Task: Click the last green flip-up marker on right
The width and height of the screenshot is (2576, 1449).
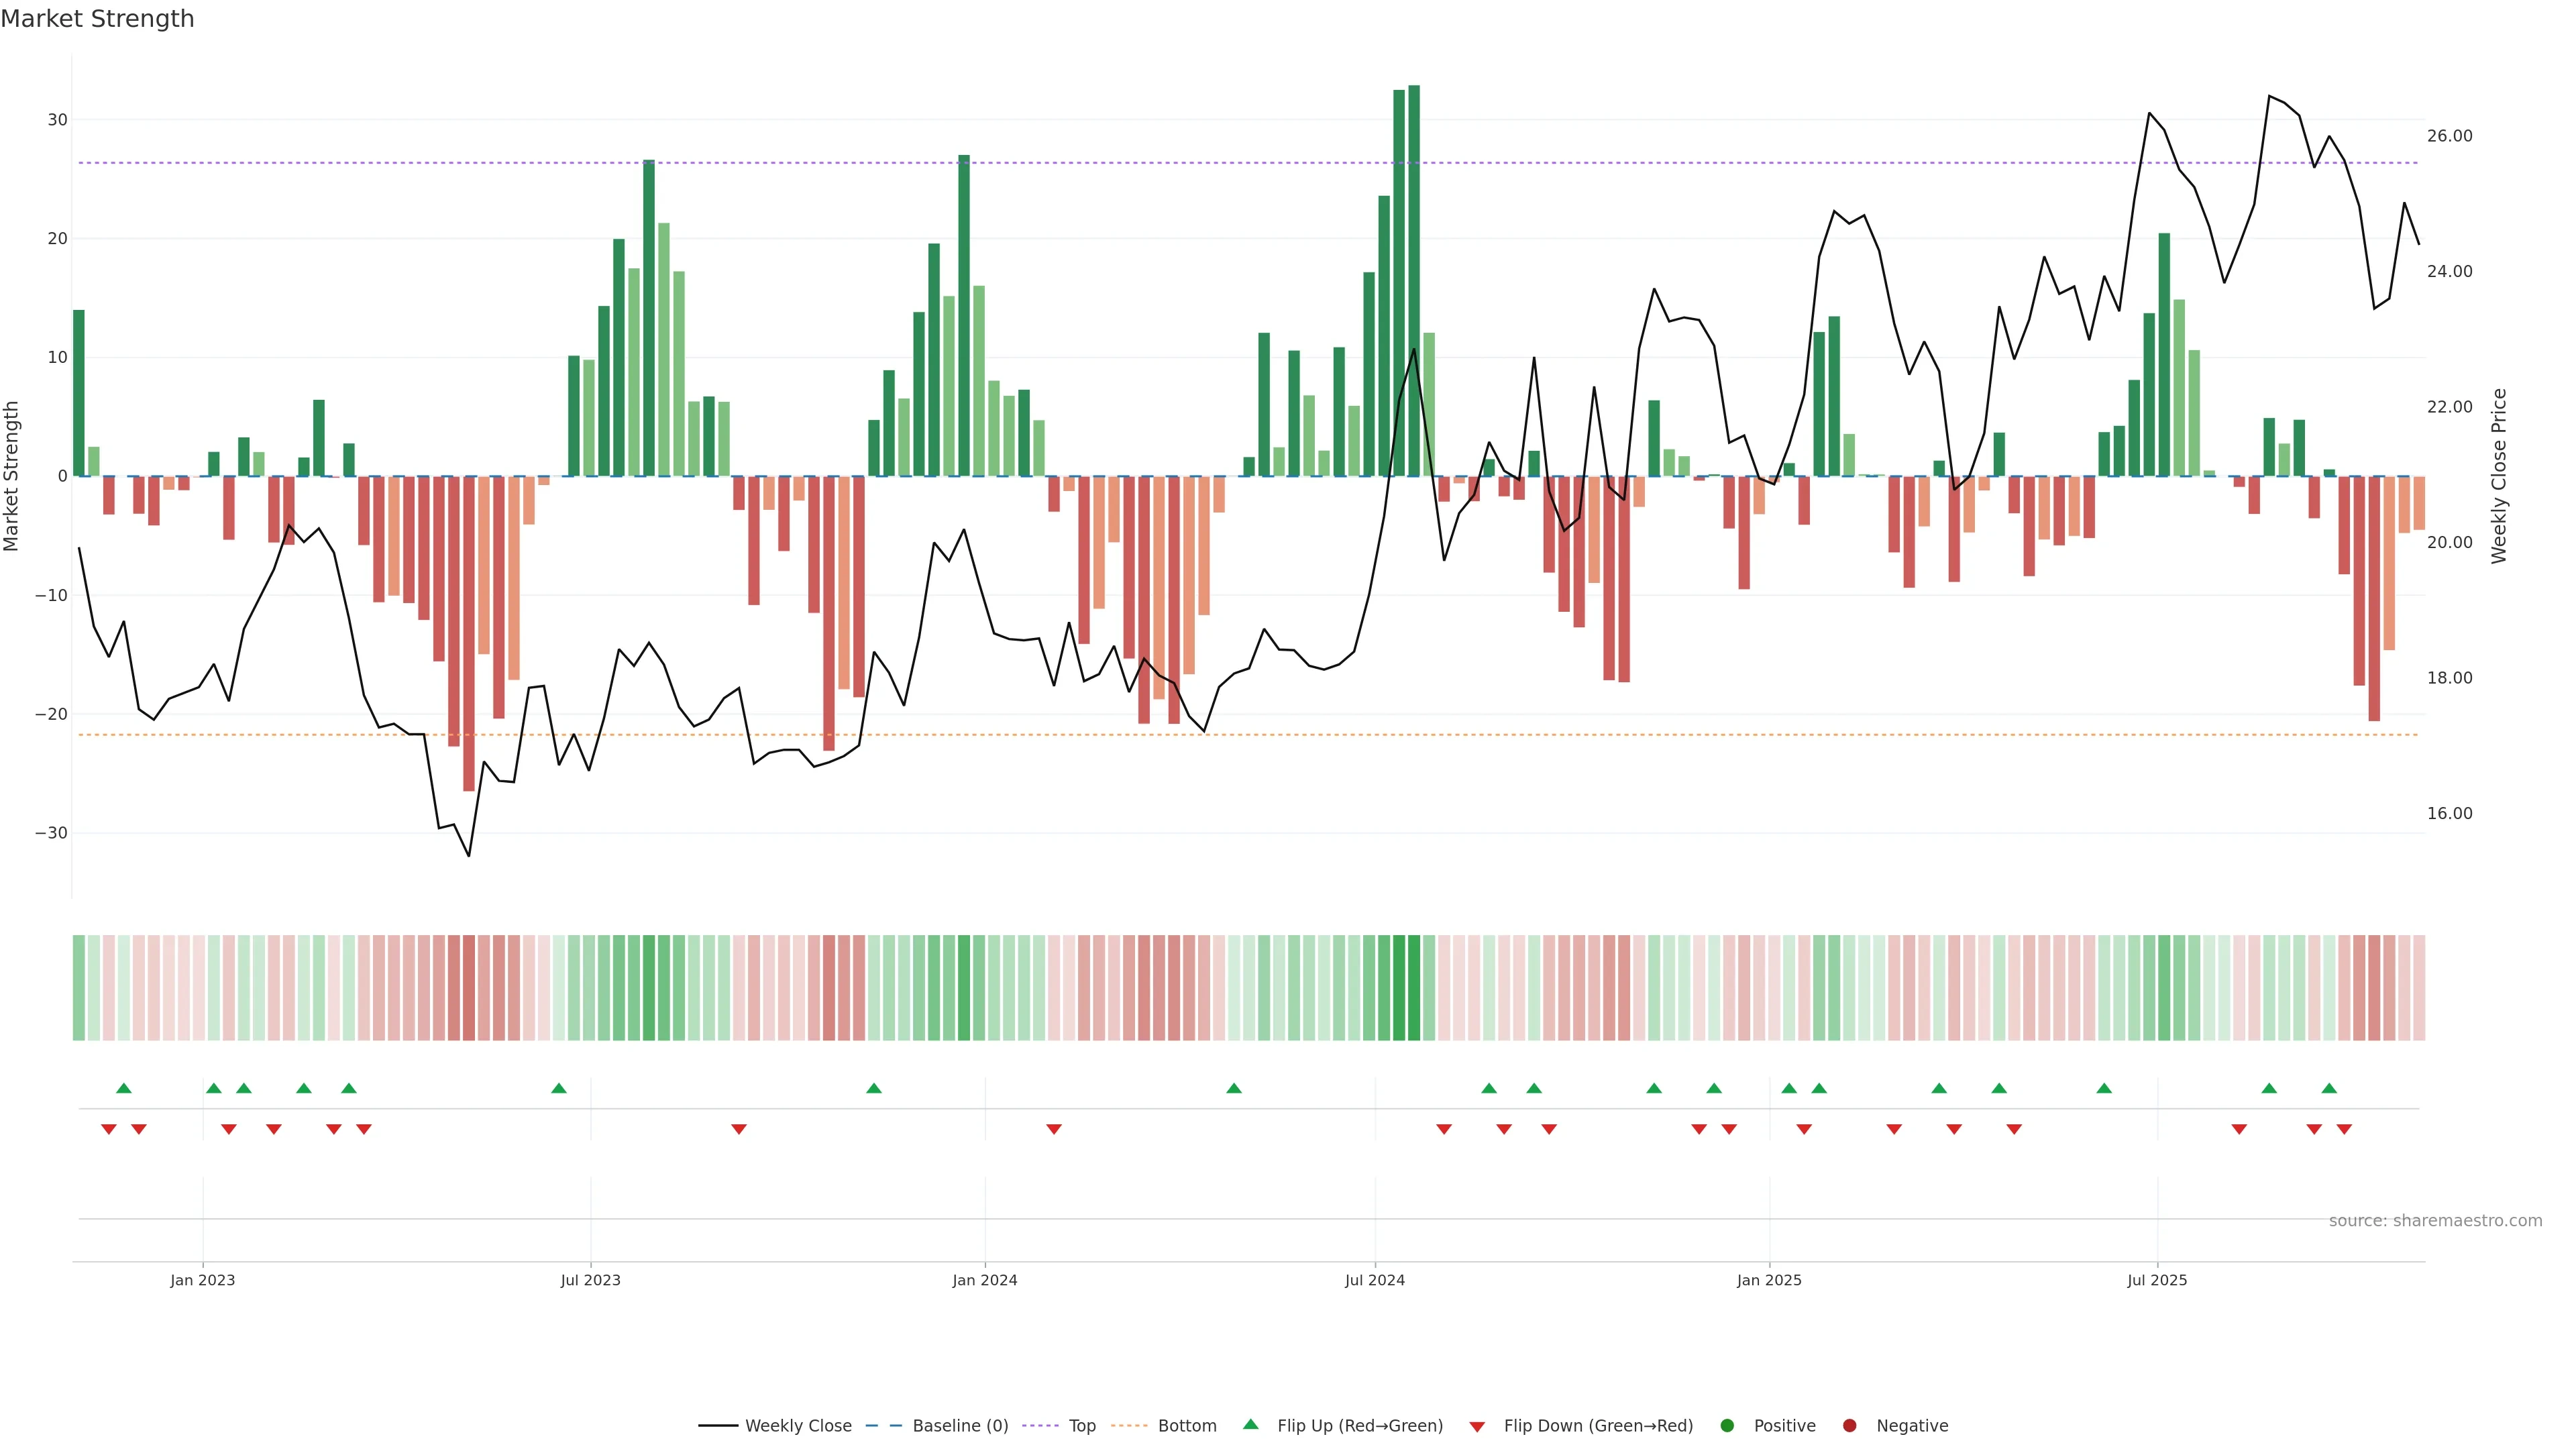Action: pos(2329,1088)
